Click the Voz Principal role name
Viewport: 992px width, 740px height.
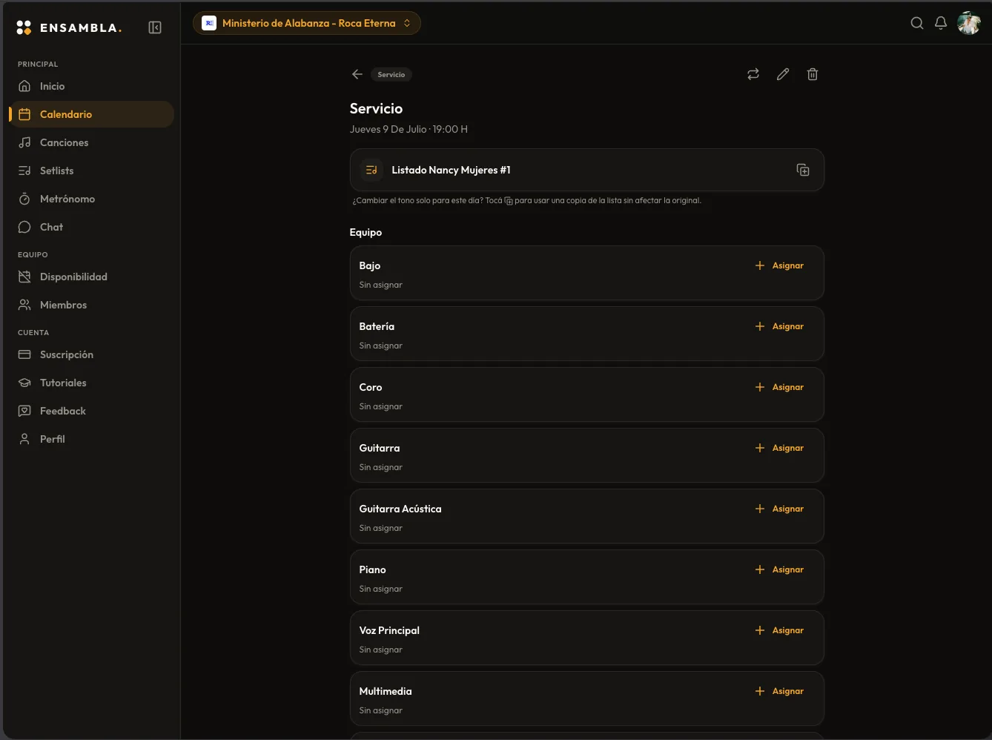389,630
